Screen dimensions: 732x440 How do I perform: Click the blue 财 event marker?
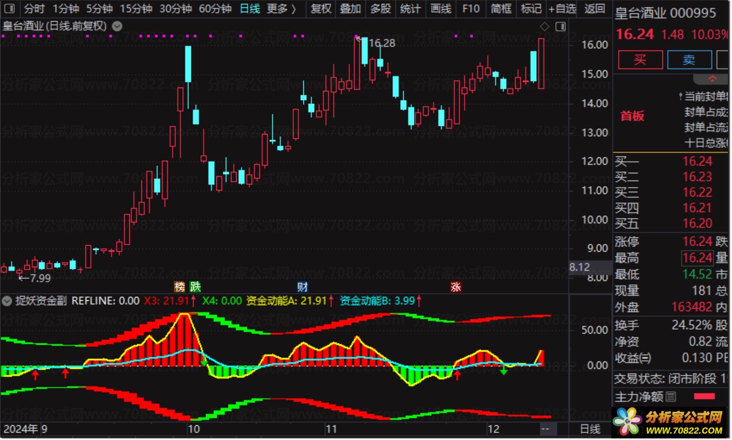(x=303, y=287)
